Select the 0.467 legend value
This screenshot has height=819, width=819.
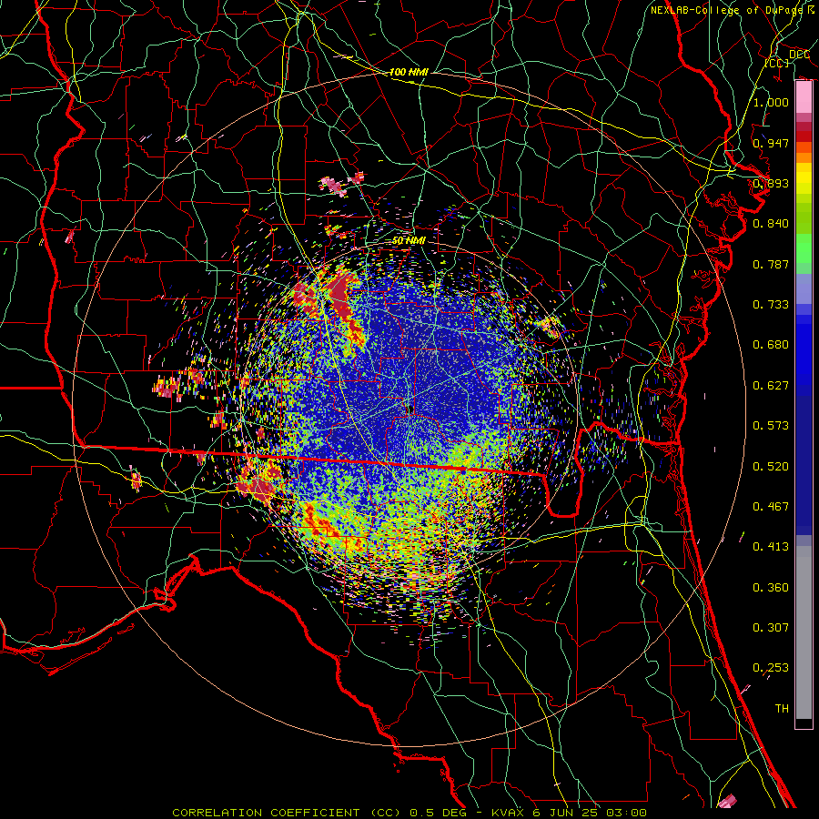click(771, 507)
